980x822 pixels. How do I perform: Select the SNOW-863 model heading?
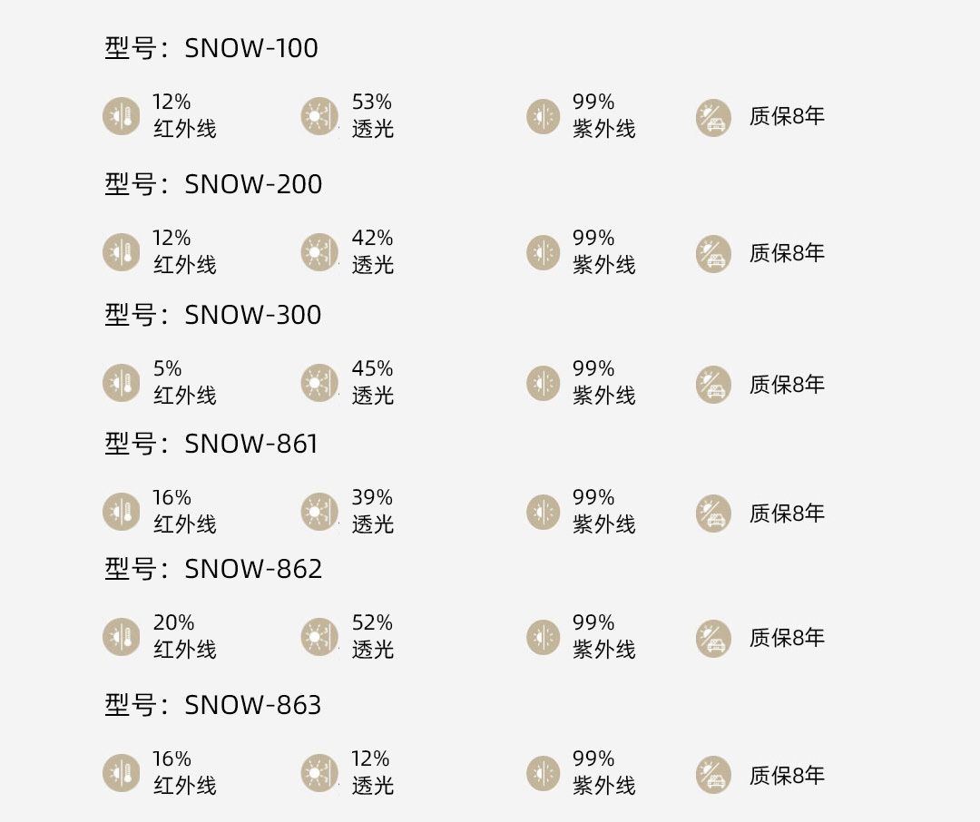tap(213, 705)
